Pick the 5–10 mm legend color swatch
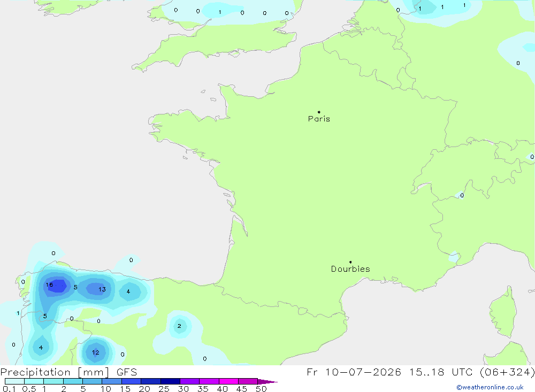 click(x=92, y=381)
